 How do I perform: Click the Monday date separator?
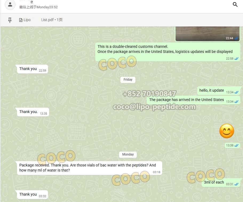[128, 154]
